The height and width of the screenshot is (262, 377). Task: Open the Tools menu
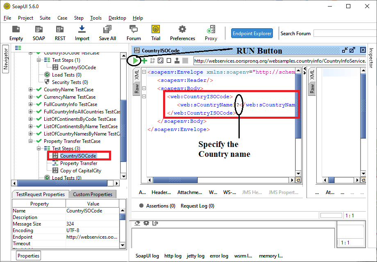pos(96,18)
